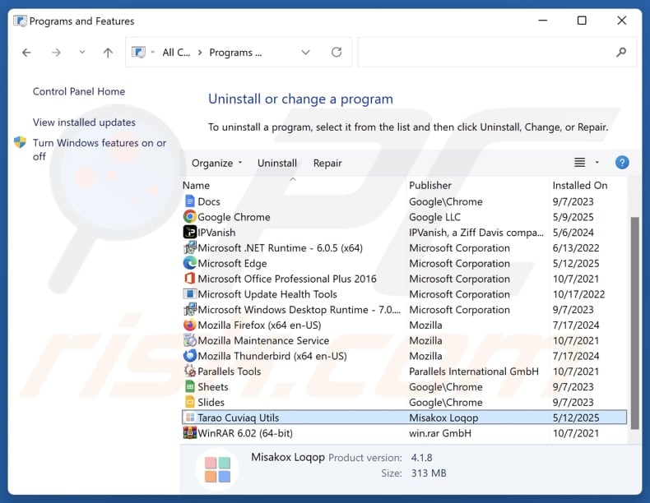
Task: Click the 10/17/2022 install date
Action: coord(578,294)
